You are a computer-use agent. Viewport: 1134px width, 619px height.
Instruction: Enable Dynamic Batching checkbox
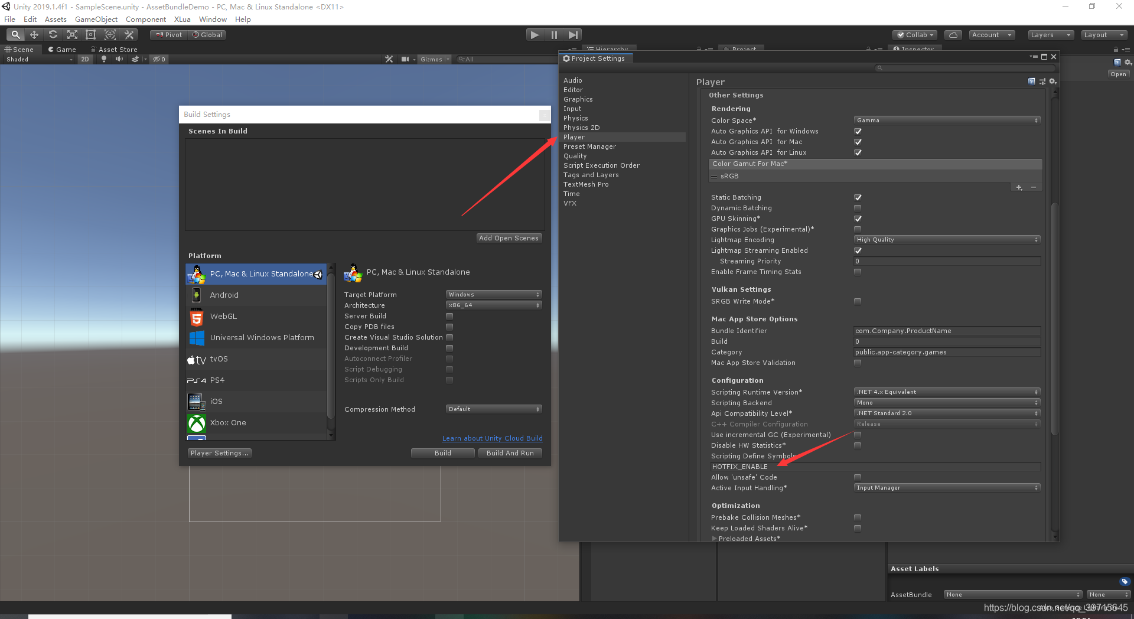(858, 208)
